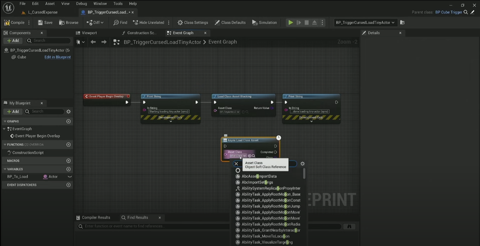Toggle Hide Unrelated nodes
Screen dimensions: 480x246
coord(148,22)
